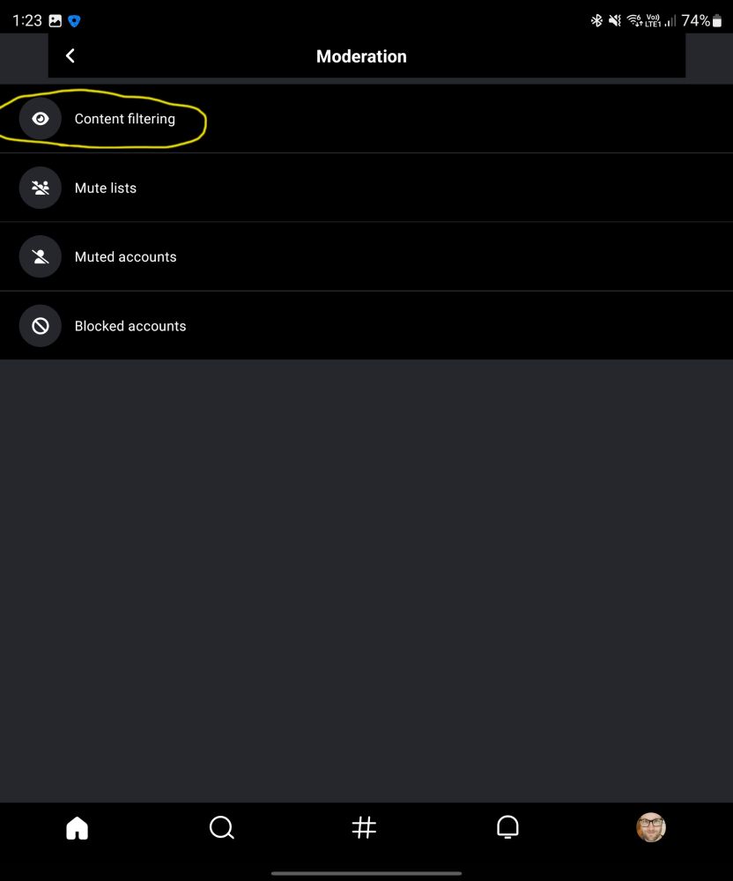Open the Home feed icon
The height and width of the screenshot is (881, 733).
coord(77,827)
